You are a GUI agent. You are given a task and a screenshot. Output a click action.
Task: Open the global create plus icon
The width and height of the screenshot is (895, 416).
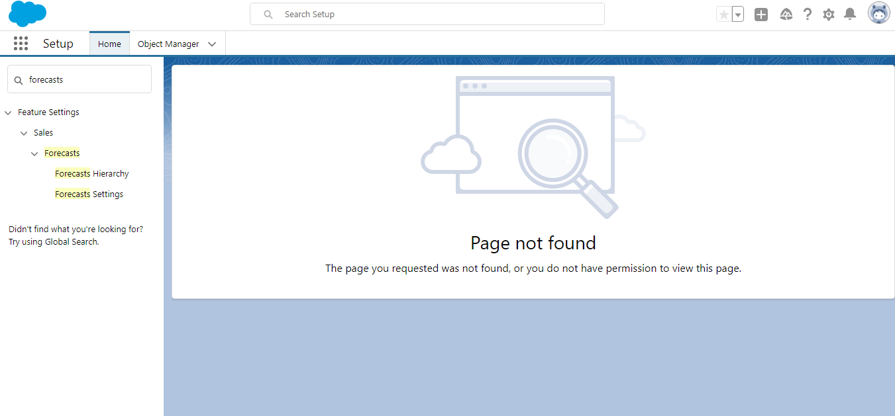(x=761, y=13)
